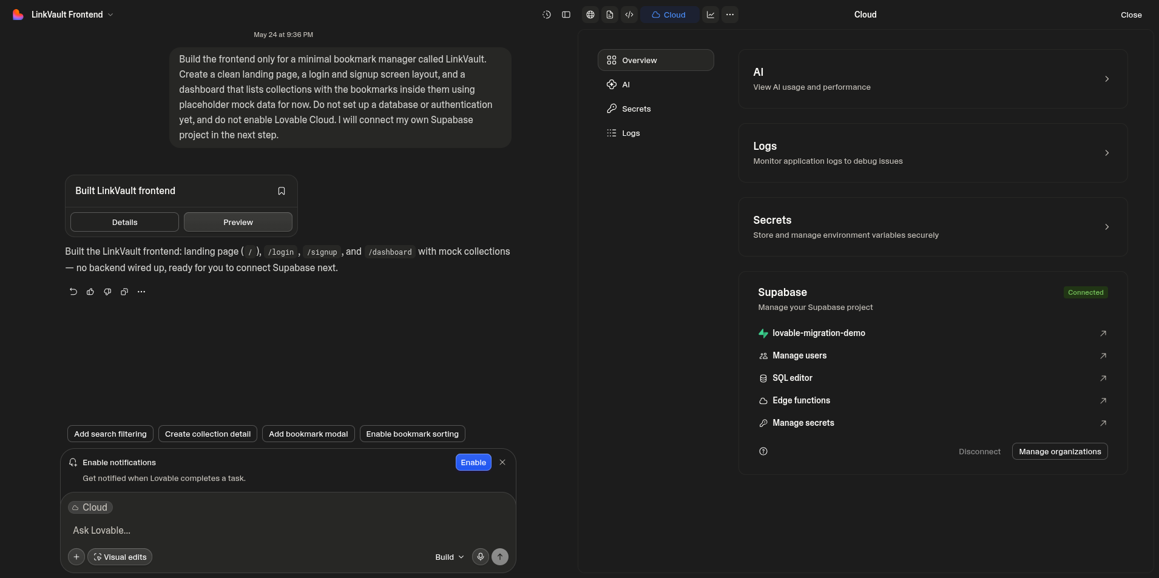Select the Cloud tab in top toolbar

[x=669, y=15]
